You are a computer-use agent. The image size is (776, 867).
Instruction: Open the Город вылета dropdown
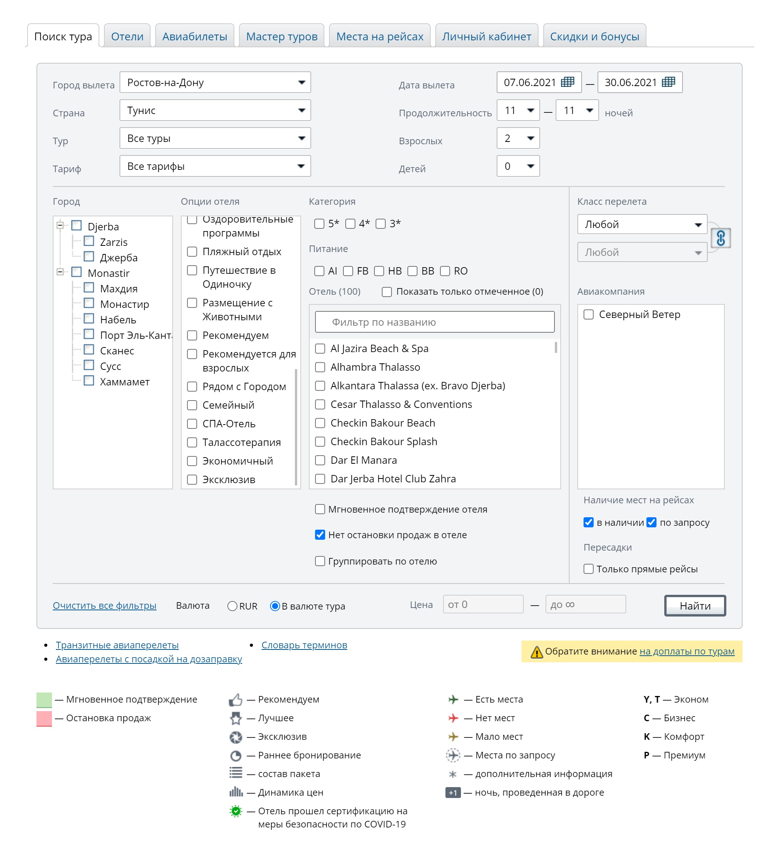(x=215, y=82)
